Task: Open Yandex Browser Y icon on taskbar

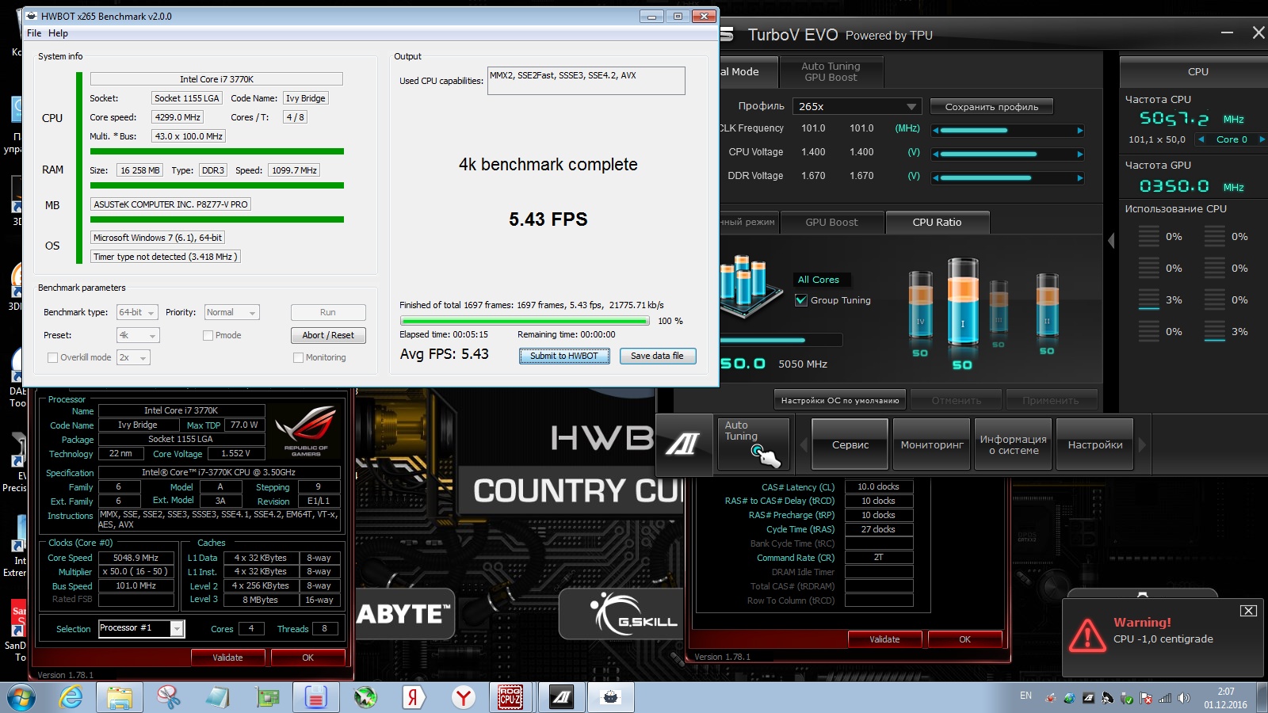Action: [464, 698]
